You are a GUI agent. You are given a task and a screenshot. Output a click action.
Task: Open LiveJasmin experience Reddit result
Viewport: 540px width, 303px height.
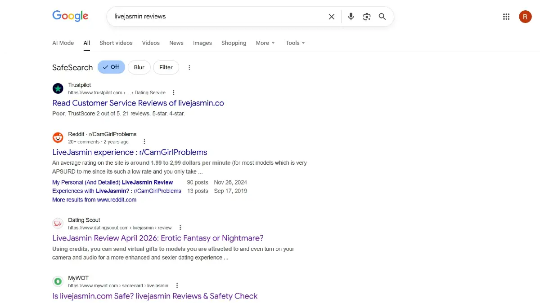point(130,152)
